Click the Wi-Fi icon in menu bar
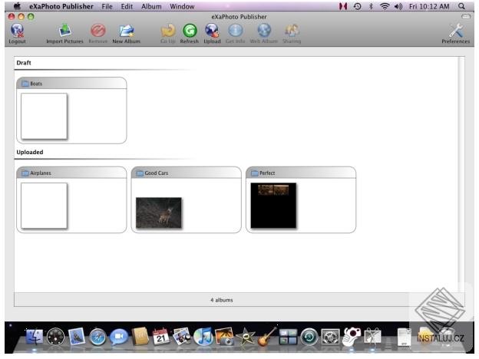479x359 pixels. (x=385, y=6)
